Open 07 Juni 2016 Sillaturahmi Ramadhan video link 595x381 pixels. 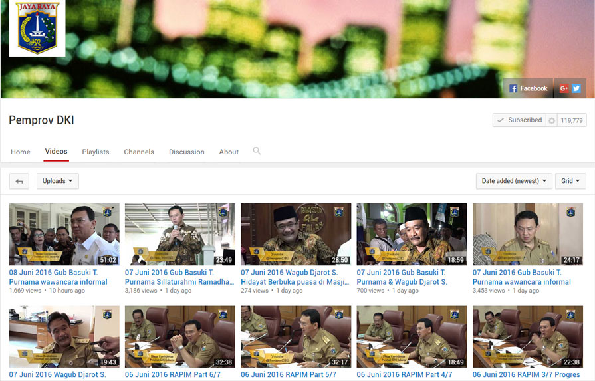(179, 277)
